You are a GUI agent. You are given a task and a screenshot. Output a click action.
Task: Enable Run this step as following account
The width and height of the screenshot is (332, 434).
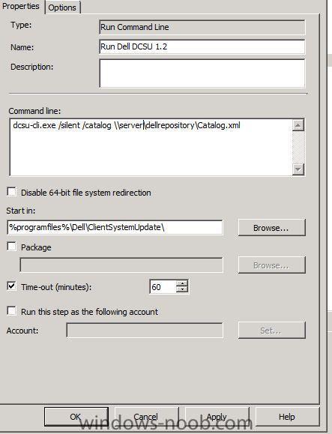click(x=12, y=311)
